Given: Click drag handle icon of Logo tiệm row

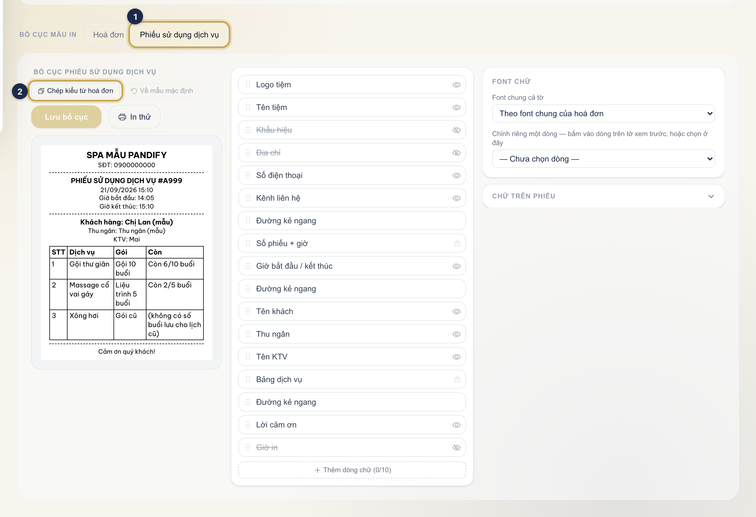Looking at the screenshot, I should pyautogui.click(x=248, y=84).
